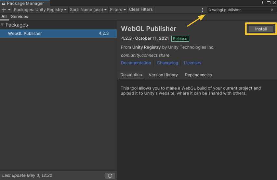The height and width of the screenshot is (180, 277).
Task: Switch to the Dependencies tab
Action: [x=198, y=75]
